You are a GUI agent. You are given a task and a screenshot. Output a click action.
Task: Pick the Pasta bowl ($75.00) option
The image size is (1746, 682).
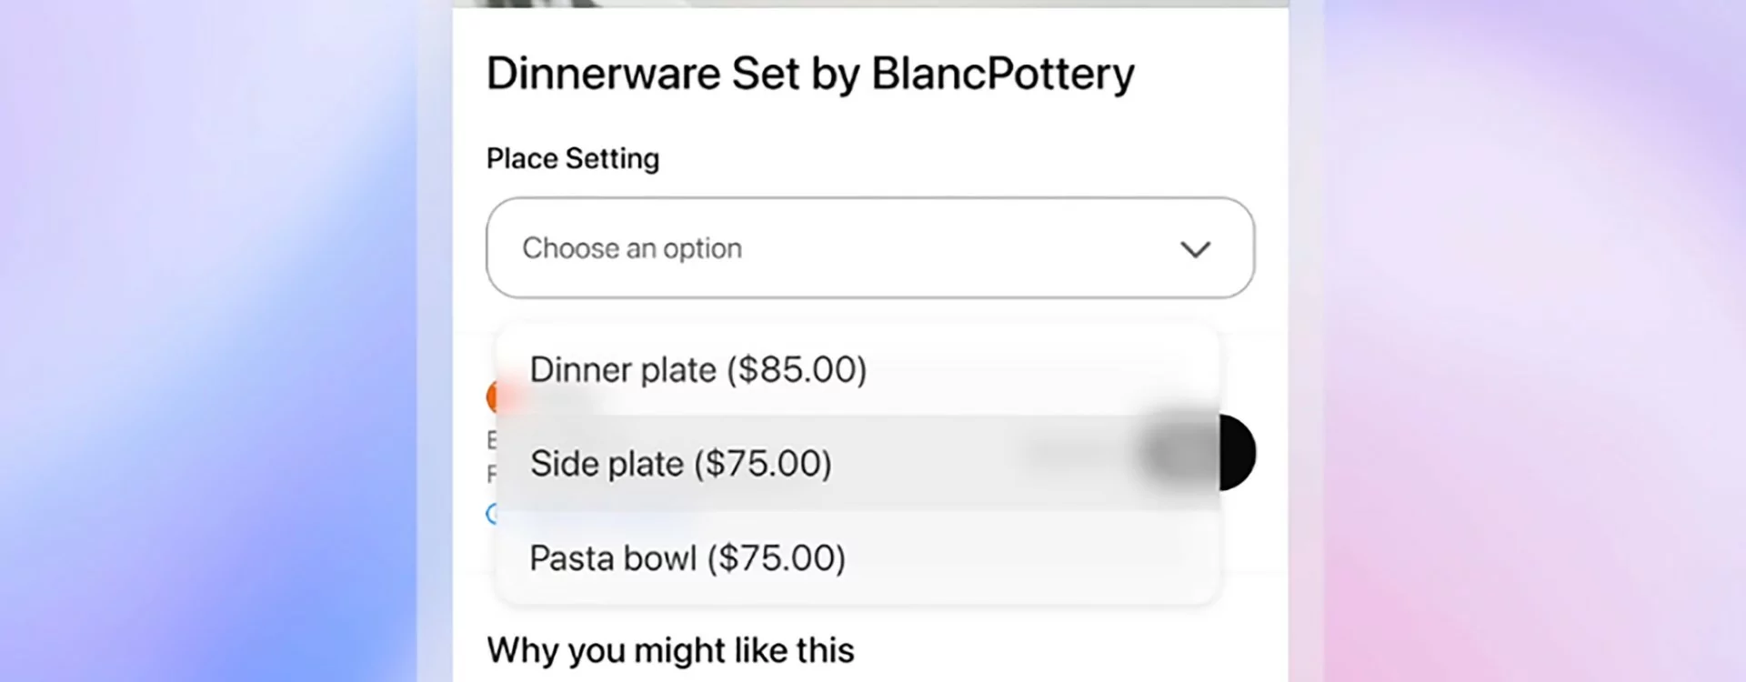687,558
